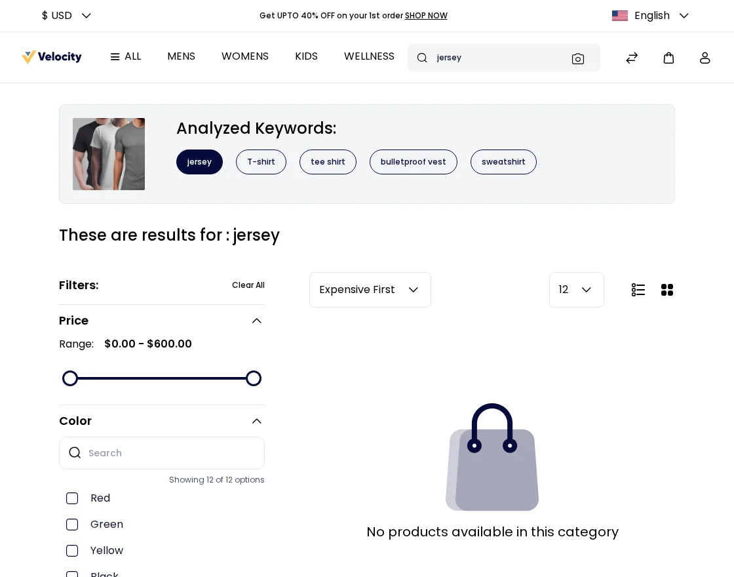Check the Red color checkbox
Screen dimensions: 734x577
[x=72, y=498]
